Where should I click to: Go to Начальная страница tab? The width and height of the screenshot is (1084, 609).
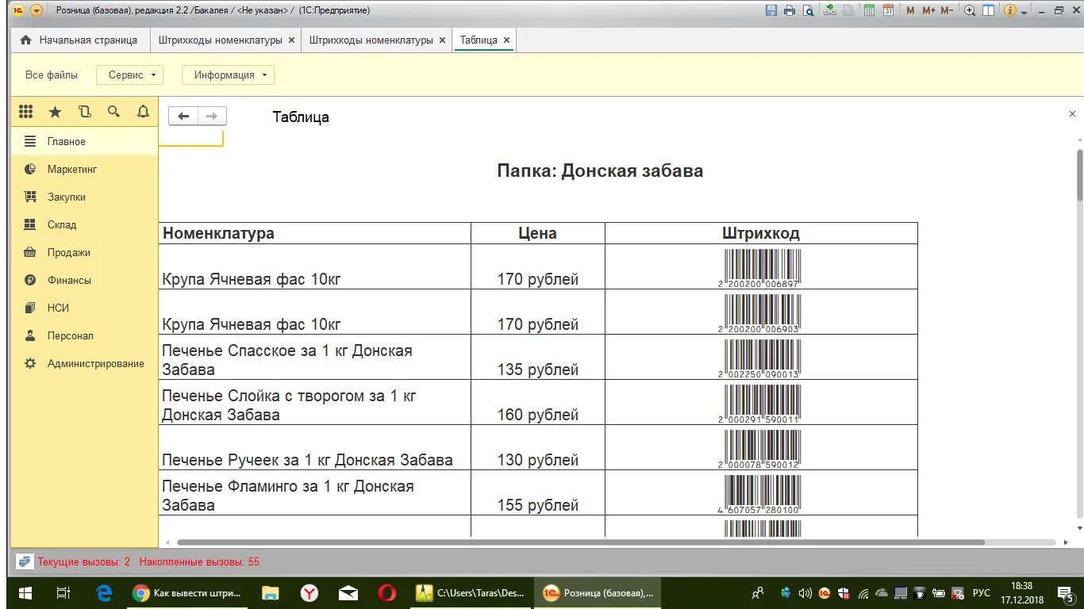pos(79,40)
